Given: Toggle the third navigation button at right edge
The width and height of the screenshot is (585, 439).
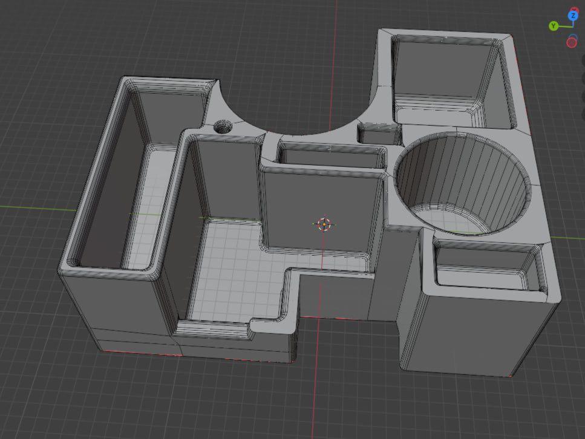Looking at the screenshot, I should pyautogui.click(x=583, y=96).
